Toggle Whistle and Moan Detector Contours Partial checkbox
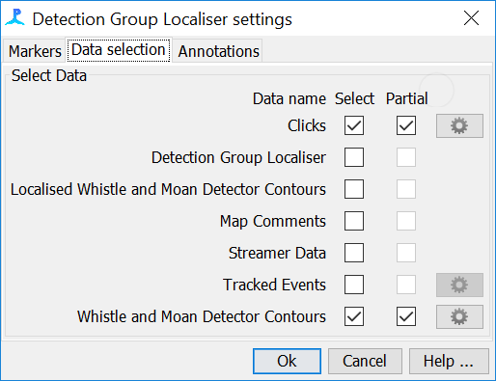Image resolution: width=496 pixels, height=381 pixels. pos(406,316)
